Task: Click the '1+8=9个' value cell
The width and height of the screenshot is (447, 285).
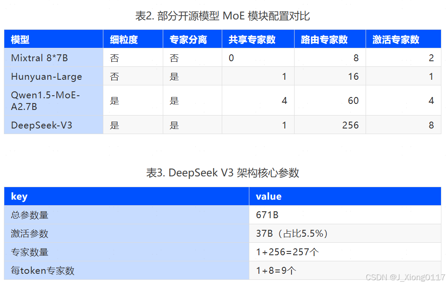Action: click(x=345, y=270)
